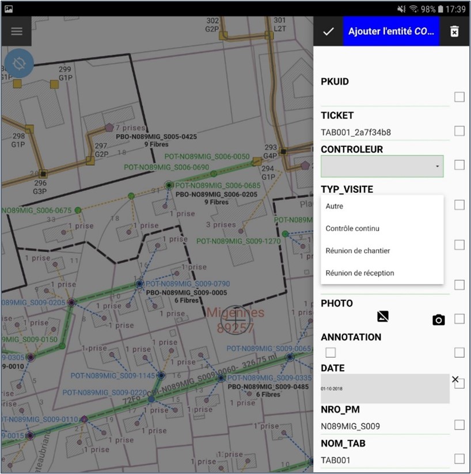Confirm the form with checkmark icon
The width and height of the screenshot is (471, 474).
point(328,32)
